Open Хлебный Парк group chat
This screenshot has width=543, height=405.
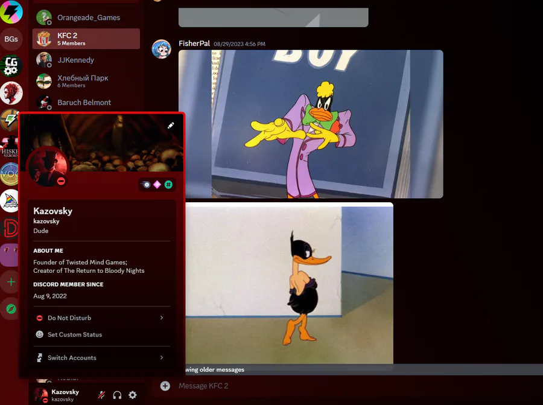point(86,81)
